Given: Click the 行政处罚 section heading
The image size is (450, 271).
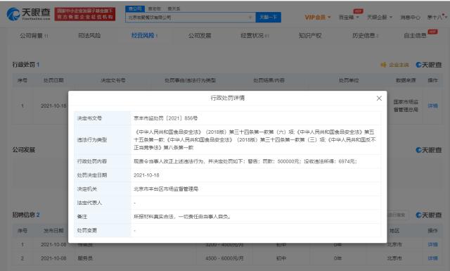Looking at the screenshot, I should (x=25, y=65).
